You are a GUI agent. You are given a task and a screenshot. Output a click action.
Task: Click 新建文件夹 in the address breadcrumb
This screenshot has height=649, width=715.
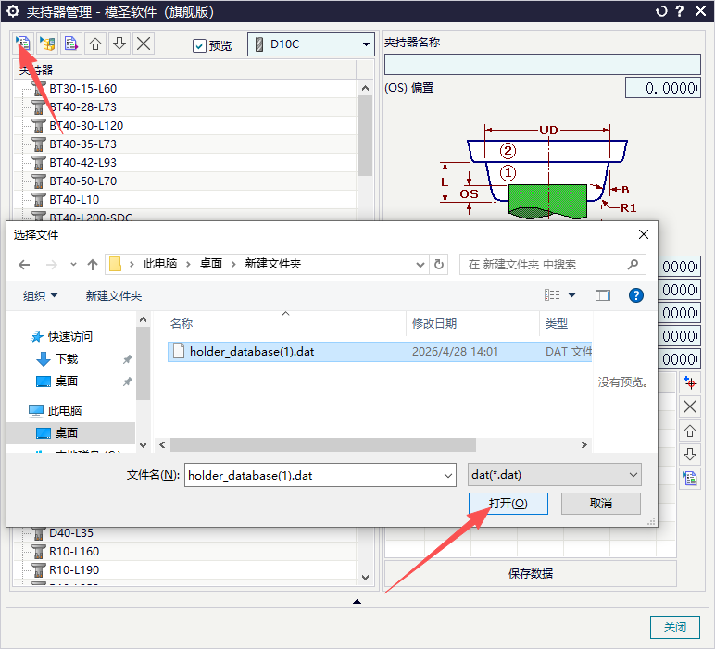pyautogui.click(x=272, y=264)
